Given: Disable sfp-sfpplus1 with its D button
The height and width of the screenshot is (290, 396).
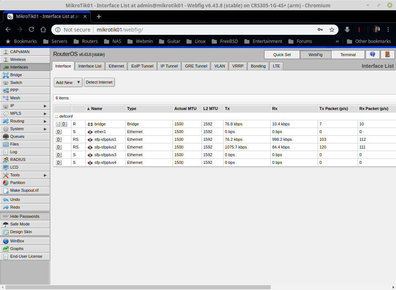Looking at the screenshot, I should [x=59, y=140].
